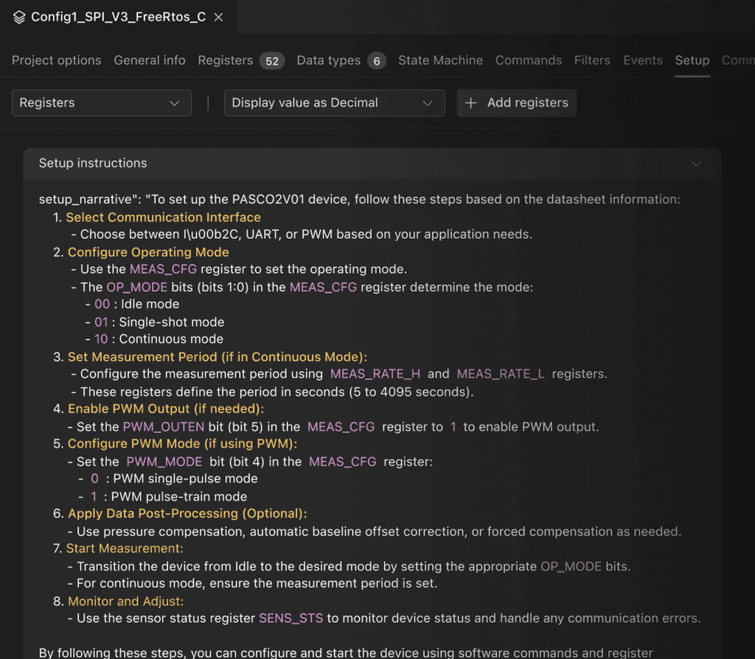Click the 52 count badge on Registers

tap(272, 61)
